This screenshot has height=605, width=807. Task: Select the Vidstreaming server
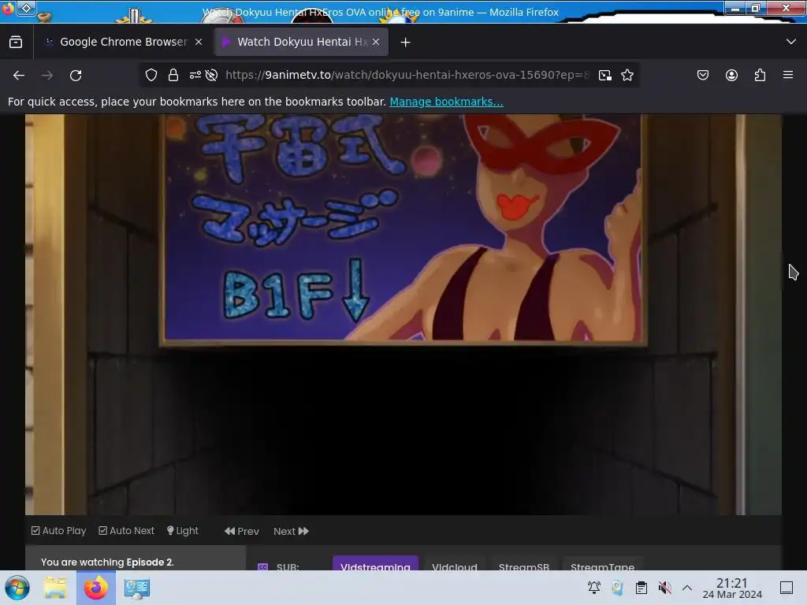pos(375,562)
